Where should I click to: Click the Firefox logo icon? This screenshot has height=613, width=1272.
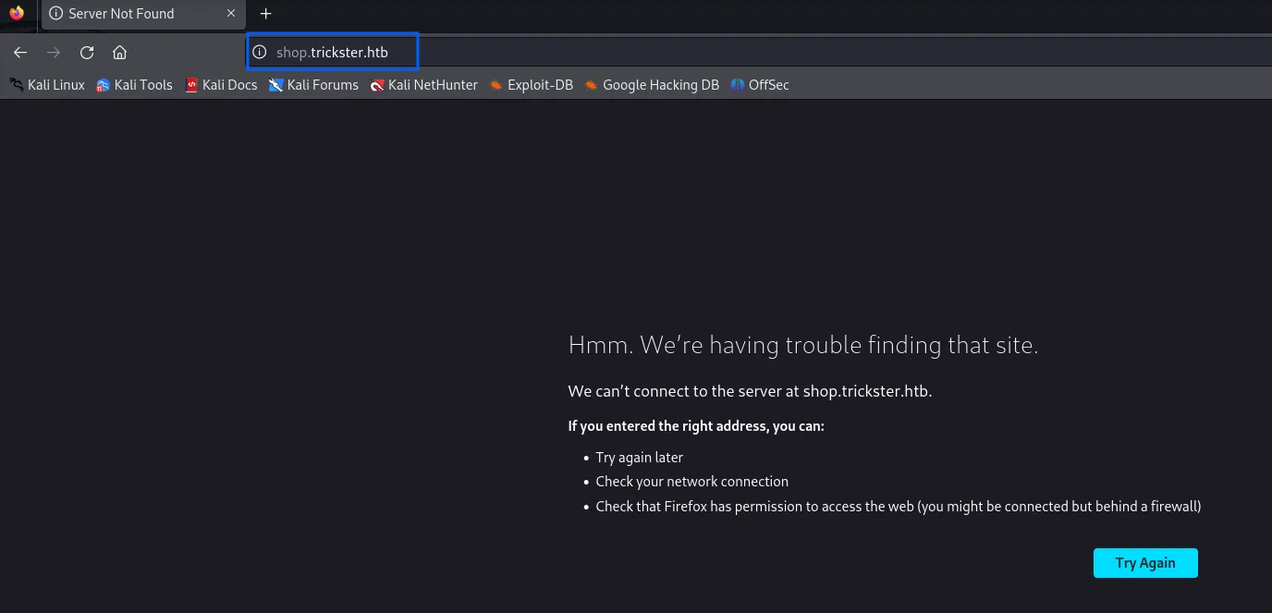point(17,13)
